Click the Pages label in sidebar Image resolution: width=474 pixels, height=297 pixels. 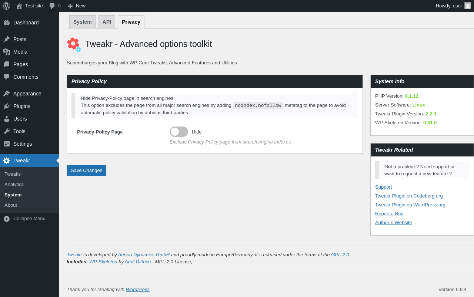pos(21,64)
